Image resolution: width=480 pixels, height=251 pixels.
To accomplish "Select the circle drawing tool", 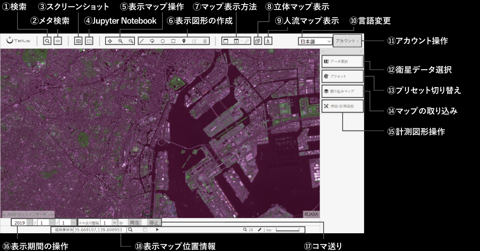I will tap(163, 41).
